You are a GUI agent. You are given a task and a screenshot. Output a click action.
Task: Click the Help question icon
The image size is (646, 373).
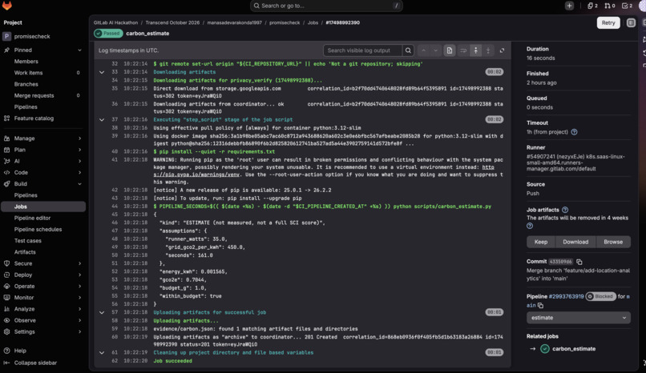point(6,351)
